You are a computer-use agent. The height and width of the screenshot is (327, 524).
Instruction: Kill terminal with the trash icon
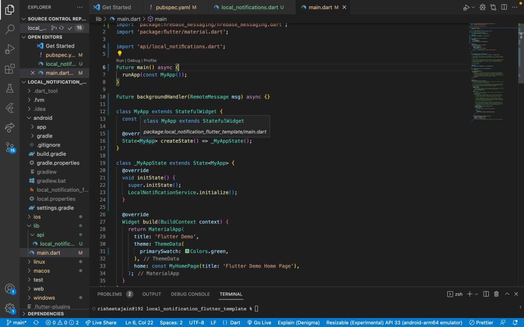pyautogui.click(x=496, y=294)
